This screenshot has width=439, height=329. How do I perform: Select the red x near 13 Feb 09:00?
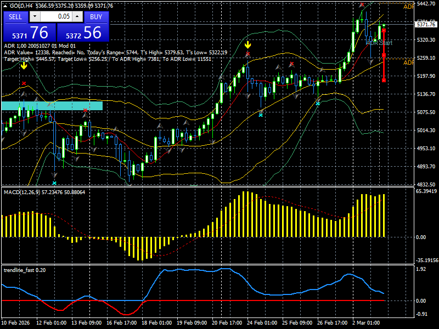point(85,110)
